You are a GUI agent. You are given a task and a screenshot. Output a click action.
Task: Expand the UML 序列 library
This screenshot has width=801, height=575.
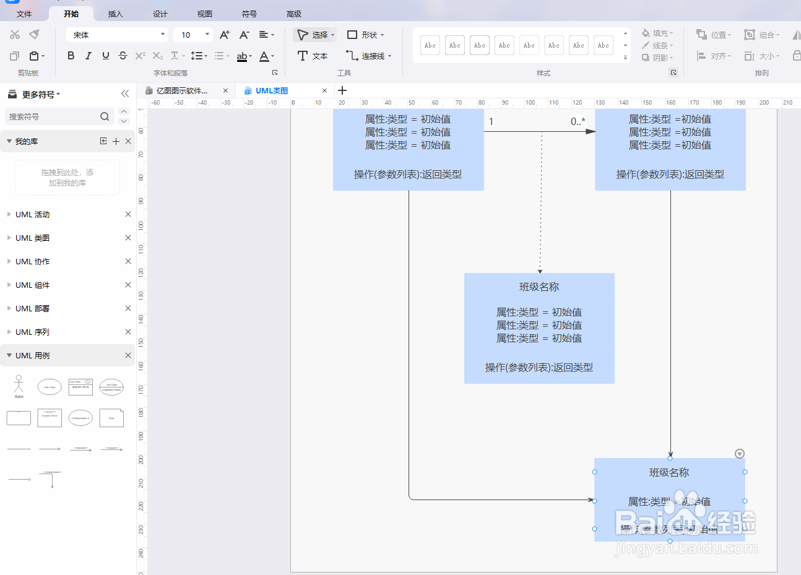click(x=9, y=332)
